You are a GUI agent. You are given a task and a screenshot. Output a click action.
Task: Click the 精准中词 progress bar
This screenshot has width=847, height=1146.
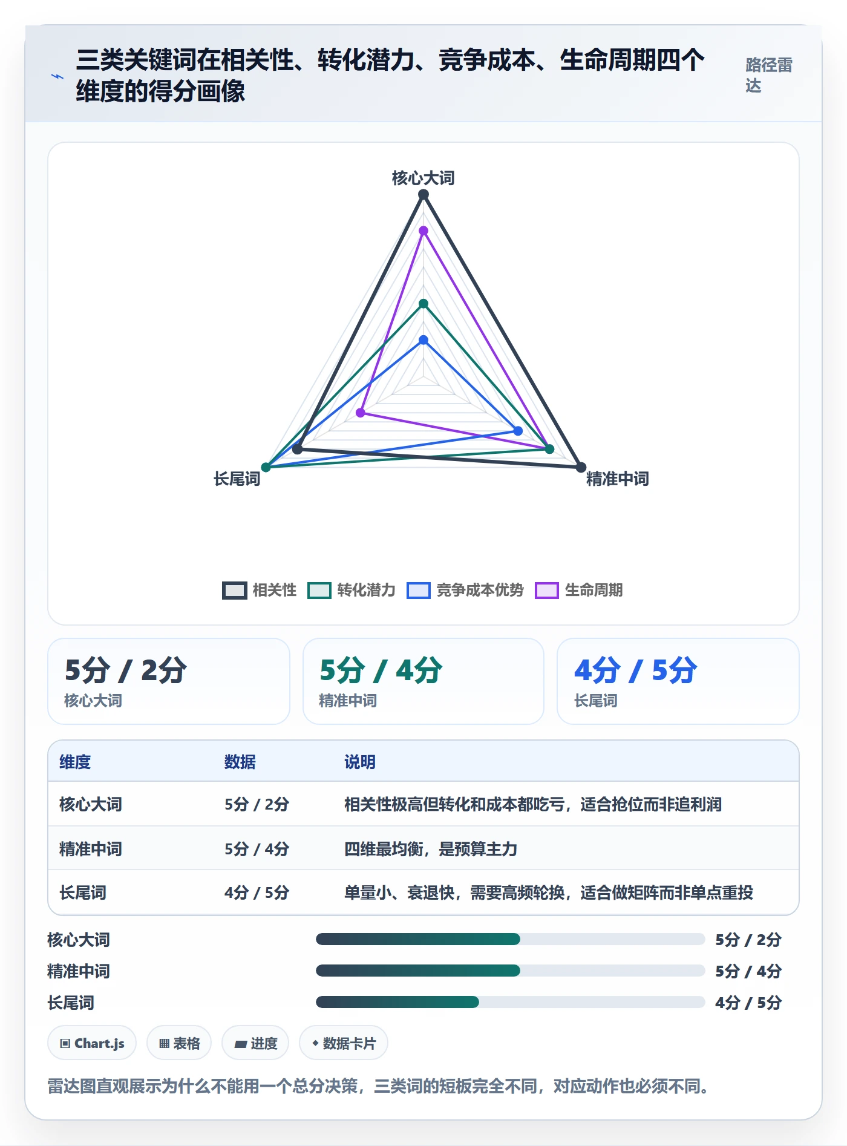(511, 971)
